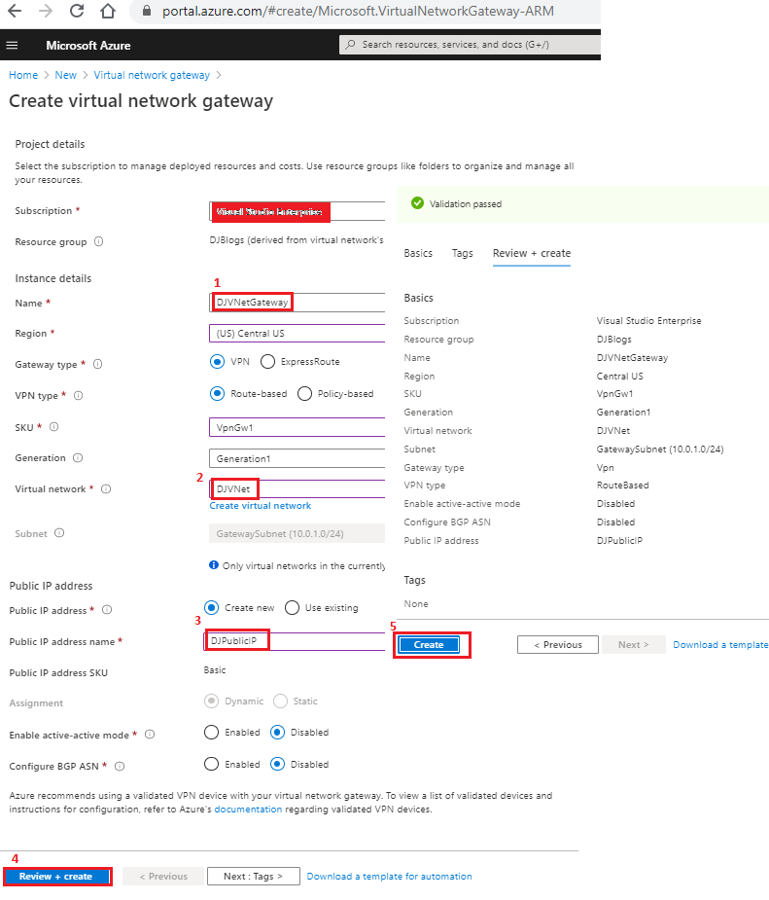The image size is (769, 900).
Task: Click the green Validation passed checkmark
Action: point(417,203)
